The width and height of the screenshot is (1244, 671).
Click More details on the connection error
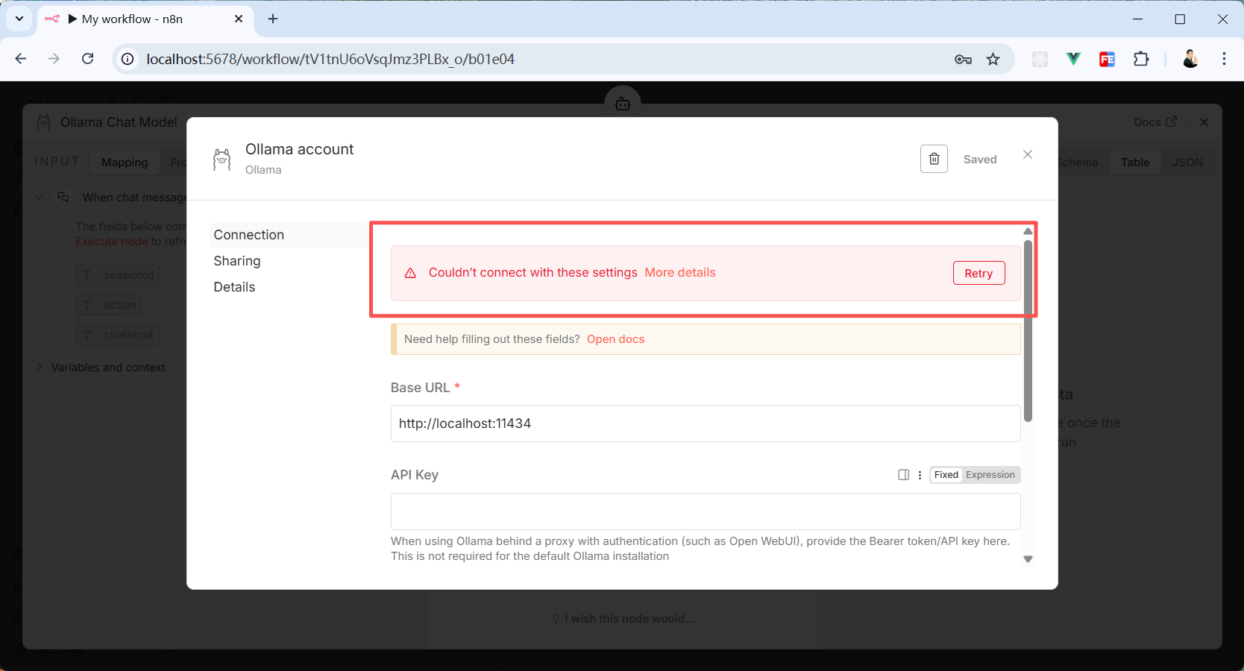(679, 273)
